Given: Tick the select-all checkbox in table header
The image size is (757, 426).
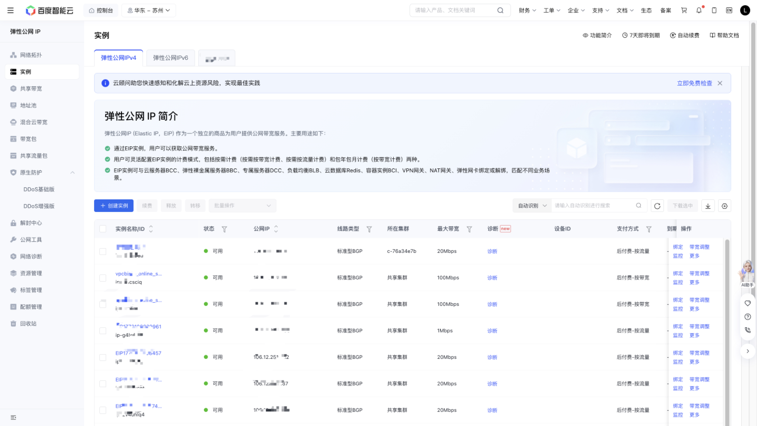Looking at the screenshot, I should coord(103,229).
